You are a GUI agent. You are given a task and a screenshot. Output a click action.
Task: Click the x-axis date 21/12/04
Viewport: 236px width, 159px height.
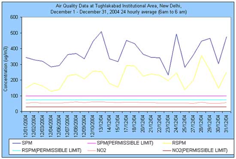click(151, 124)
